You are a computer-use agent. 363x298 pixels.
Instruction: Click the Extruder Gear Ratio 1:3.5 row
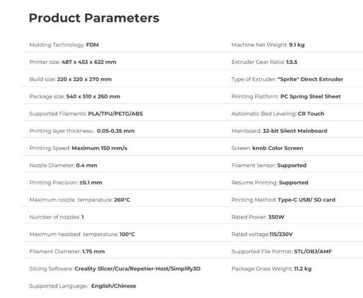coord(264,62)
